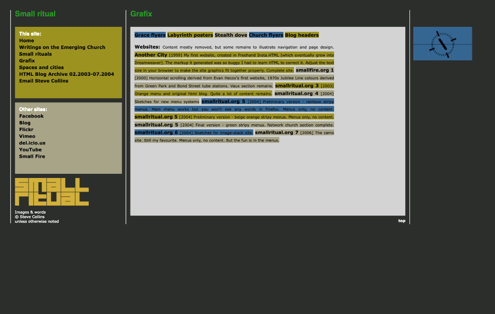Open Writings on the Emerging Church
Screen dimensions: 495x314
pos(62,47)
